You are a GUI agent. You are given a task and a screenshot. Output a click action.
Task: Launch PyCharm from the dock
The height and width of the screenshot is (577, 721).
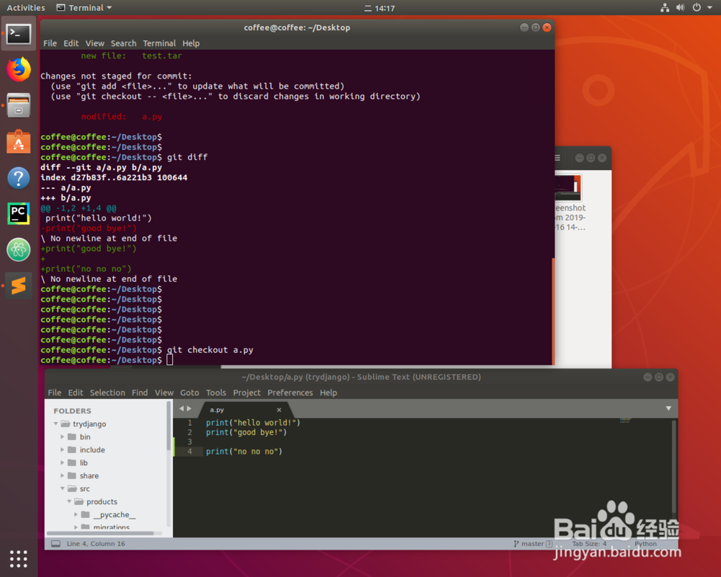click(x=19, y=214)
